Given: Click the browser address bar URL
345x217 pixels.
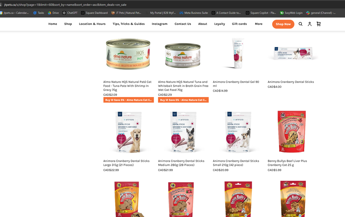Looking at the screenshot, I should coord(65,4).
